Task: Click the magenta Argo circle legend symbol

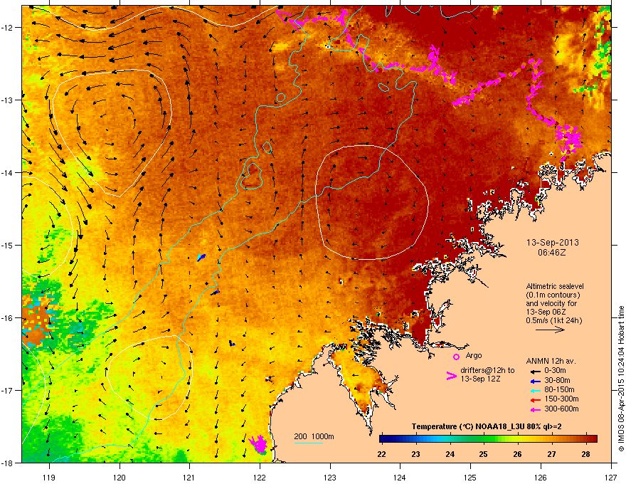Action: pyautogui.click(x=456, y=357)
